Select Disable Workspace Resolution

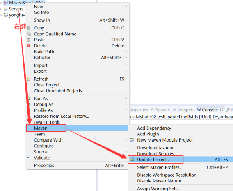coord(167,175)
